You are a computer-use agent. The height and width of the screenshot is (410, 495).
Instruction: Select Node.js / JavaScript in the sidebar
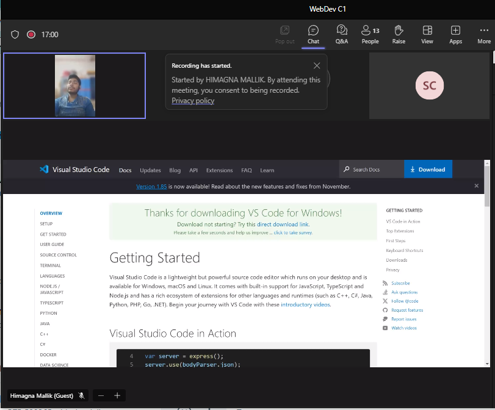tap(52, 289)
